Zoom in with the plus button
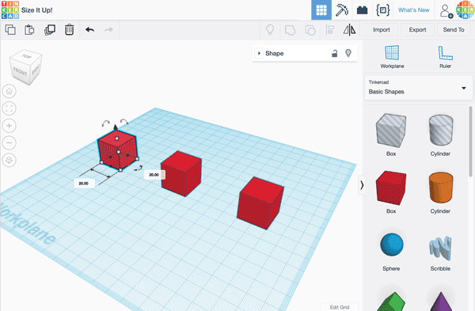This screenshot has width=475, height=311. pos(9,126)
